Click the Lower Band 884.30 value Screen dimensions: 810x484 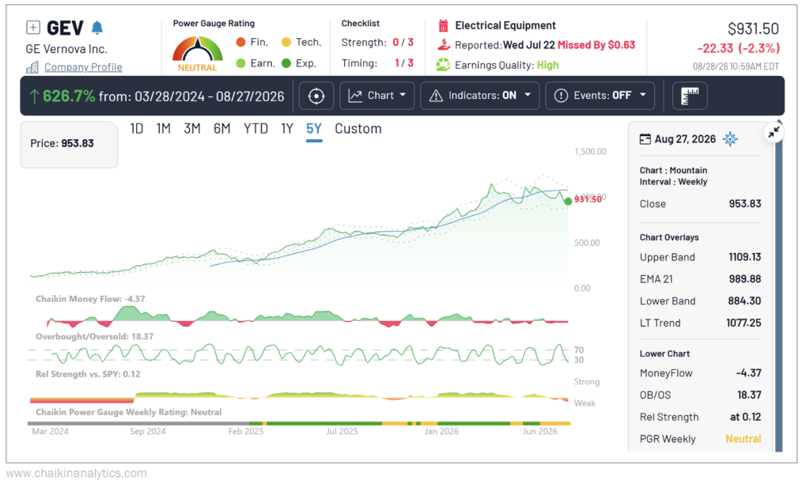coord(744,301)
